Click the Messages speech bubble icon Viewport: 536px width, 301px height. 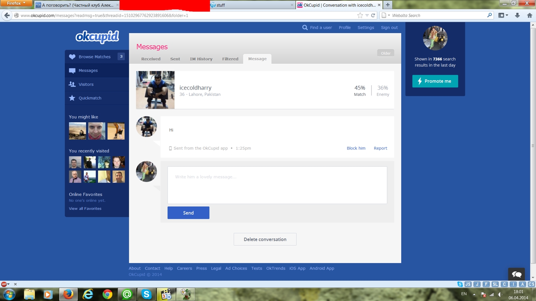coord(72,71)
